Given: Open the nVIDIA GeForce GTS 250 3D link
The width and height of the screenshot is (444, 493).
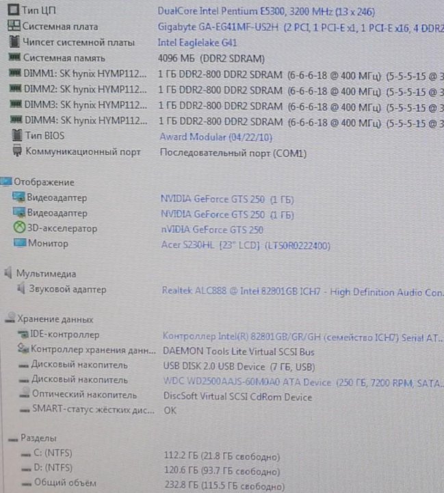Looking at the screenshot, I should 212,229.
